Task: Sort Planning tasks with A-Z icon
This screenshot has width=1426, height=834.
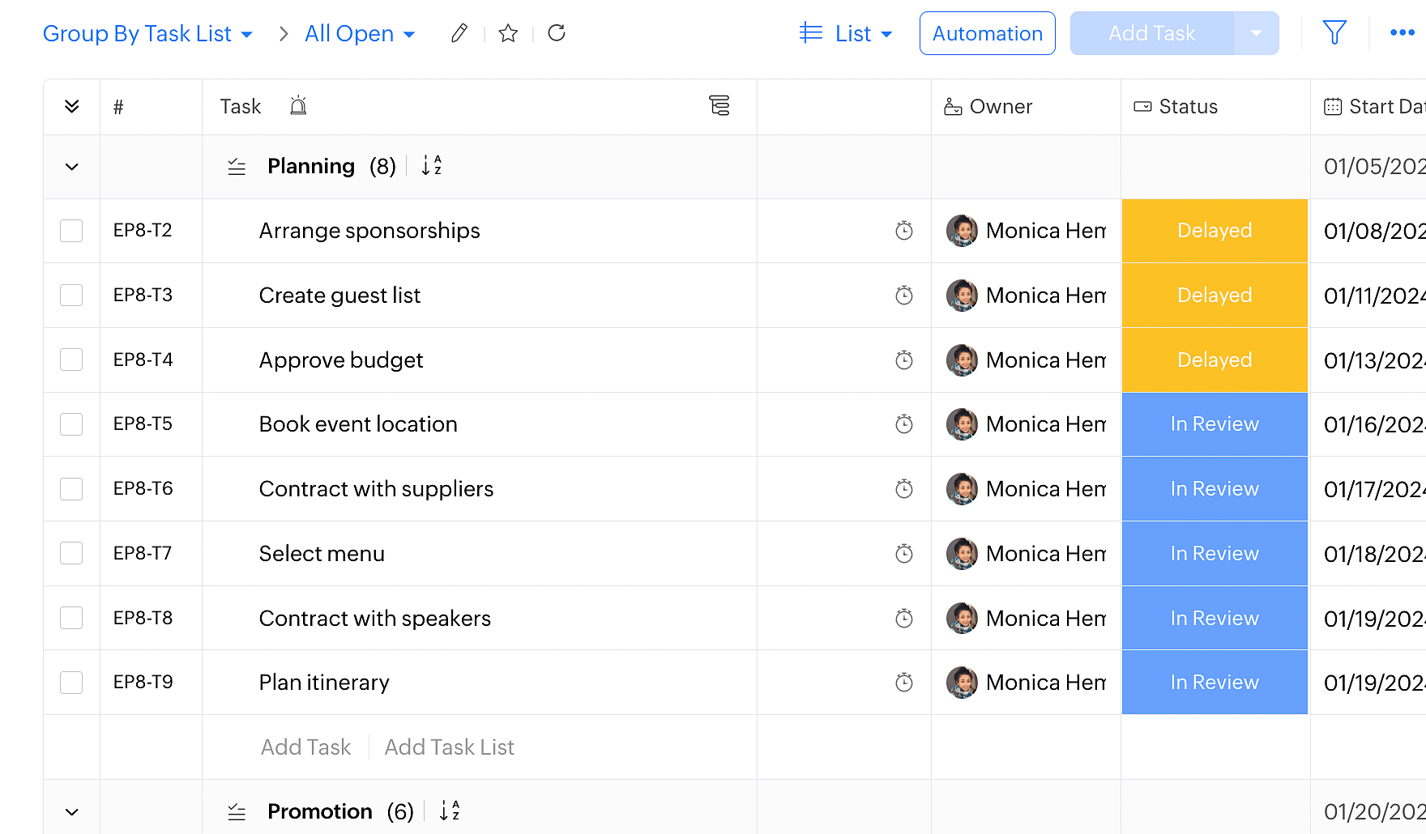Action: 431,166
